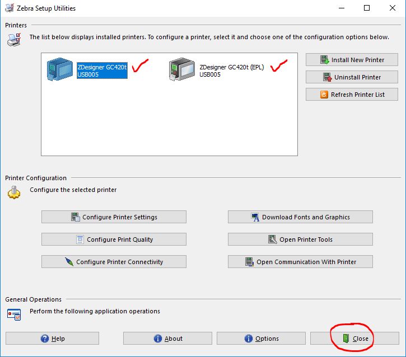Close window using title bar X
Viewport: 406px width, 357px height.
[392, 8]
